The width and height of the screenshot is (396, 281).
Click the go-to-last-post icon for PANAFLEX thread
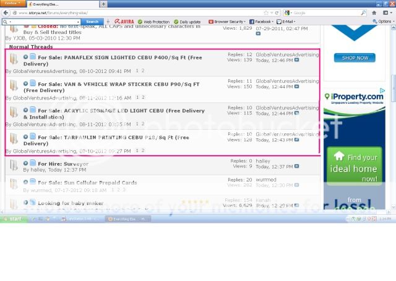pos(296,61)
